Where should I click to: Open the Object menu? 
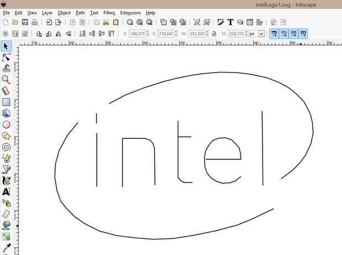64,13
